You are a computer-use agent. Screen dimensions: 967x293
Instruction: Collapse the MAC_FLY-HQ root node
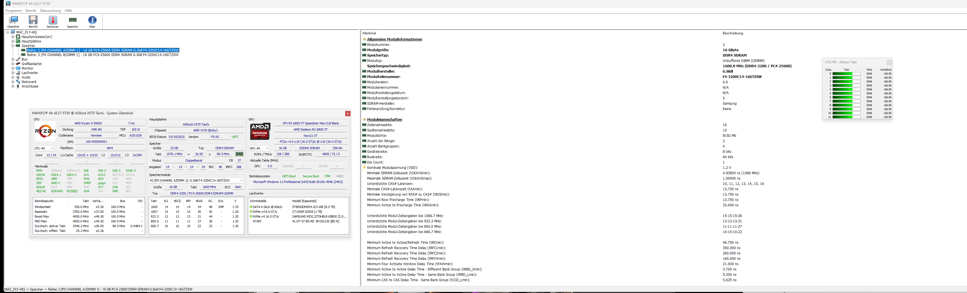point(8,32)
